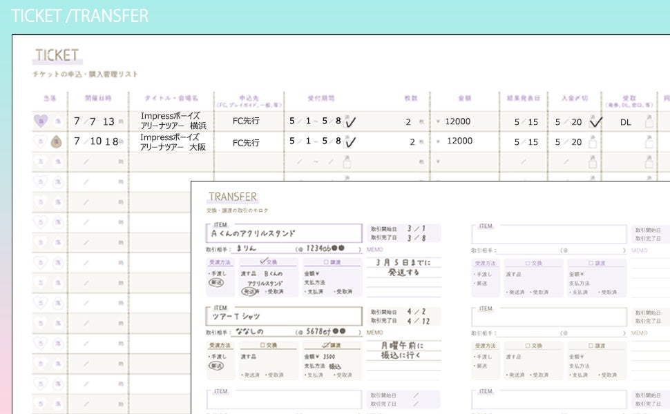Click the memo 月曜午前に振込に行く

click(402, 350)
